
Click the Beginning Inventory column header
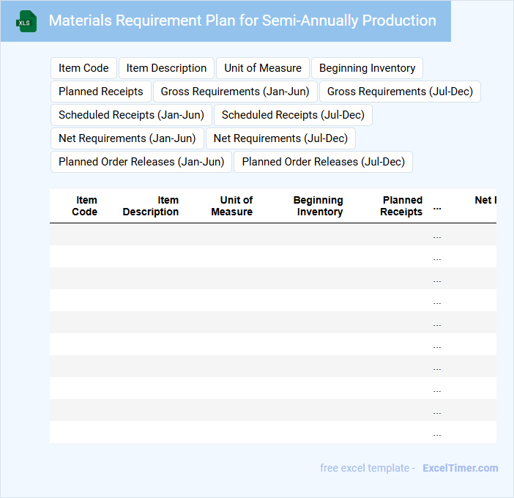(x=319, y=206)
